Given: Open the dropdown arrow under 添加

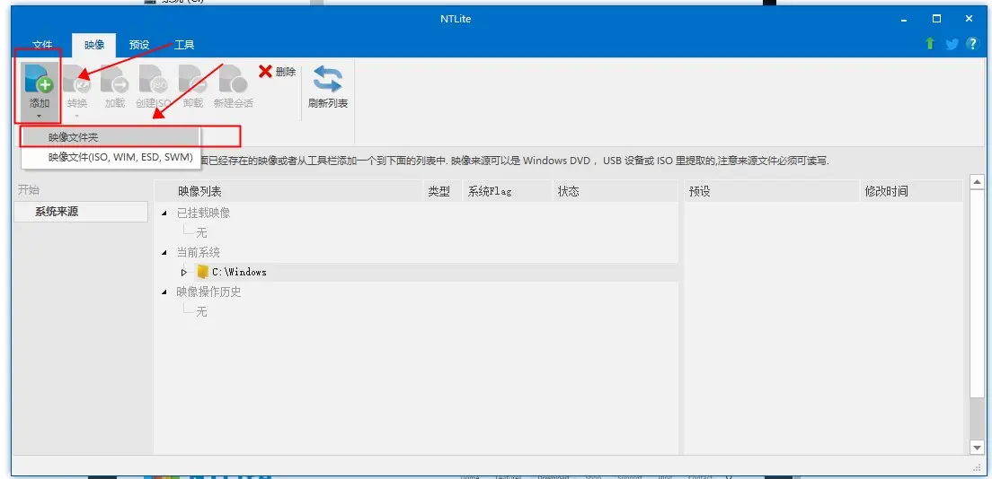Looking at the screenshot, I should 39,116.
